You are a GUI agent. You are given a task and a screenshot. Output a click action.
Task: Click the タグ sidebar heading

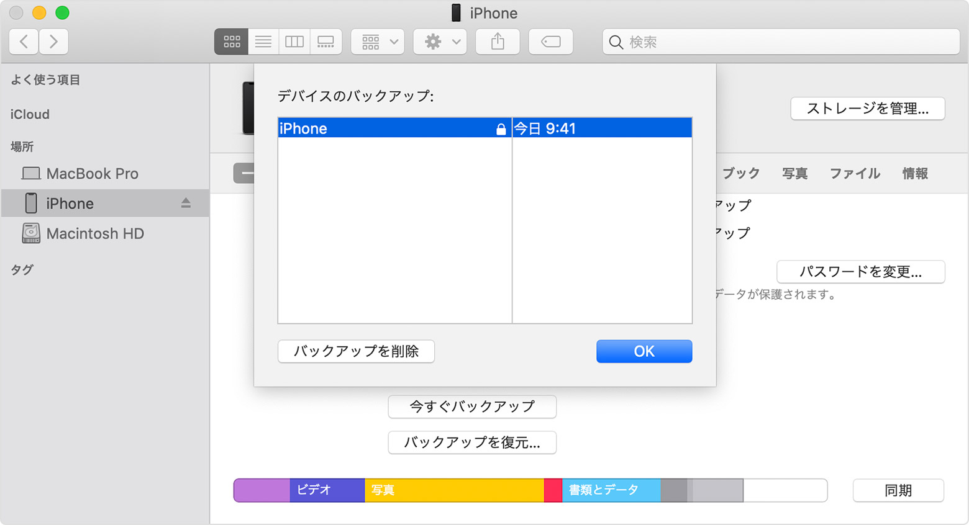click(x=22, y=269)
